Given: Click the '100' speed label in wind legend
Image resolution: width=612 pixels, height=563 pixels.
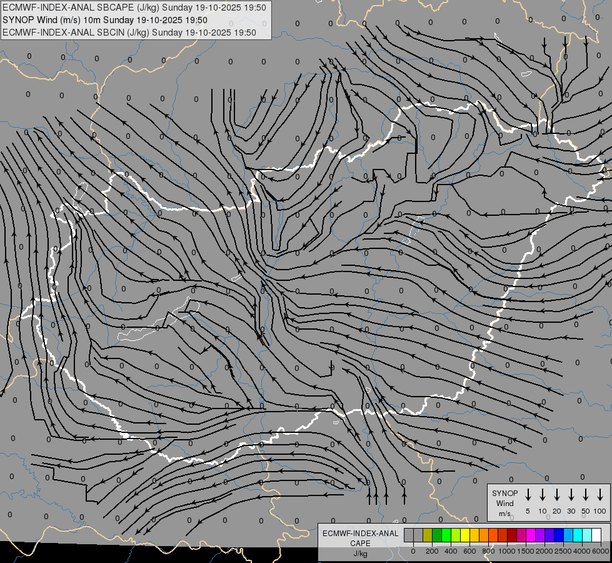Looking at the screenshot, I should pos(600,511).
